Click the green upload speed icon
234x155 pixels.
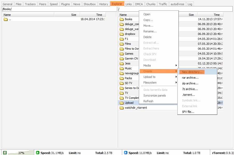tap(38, 153)
